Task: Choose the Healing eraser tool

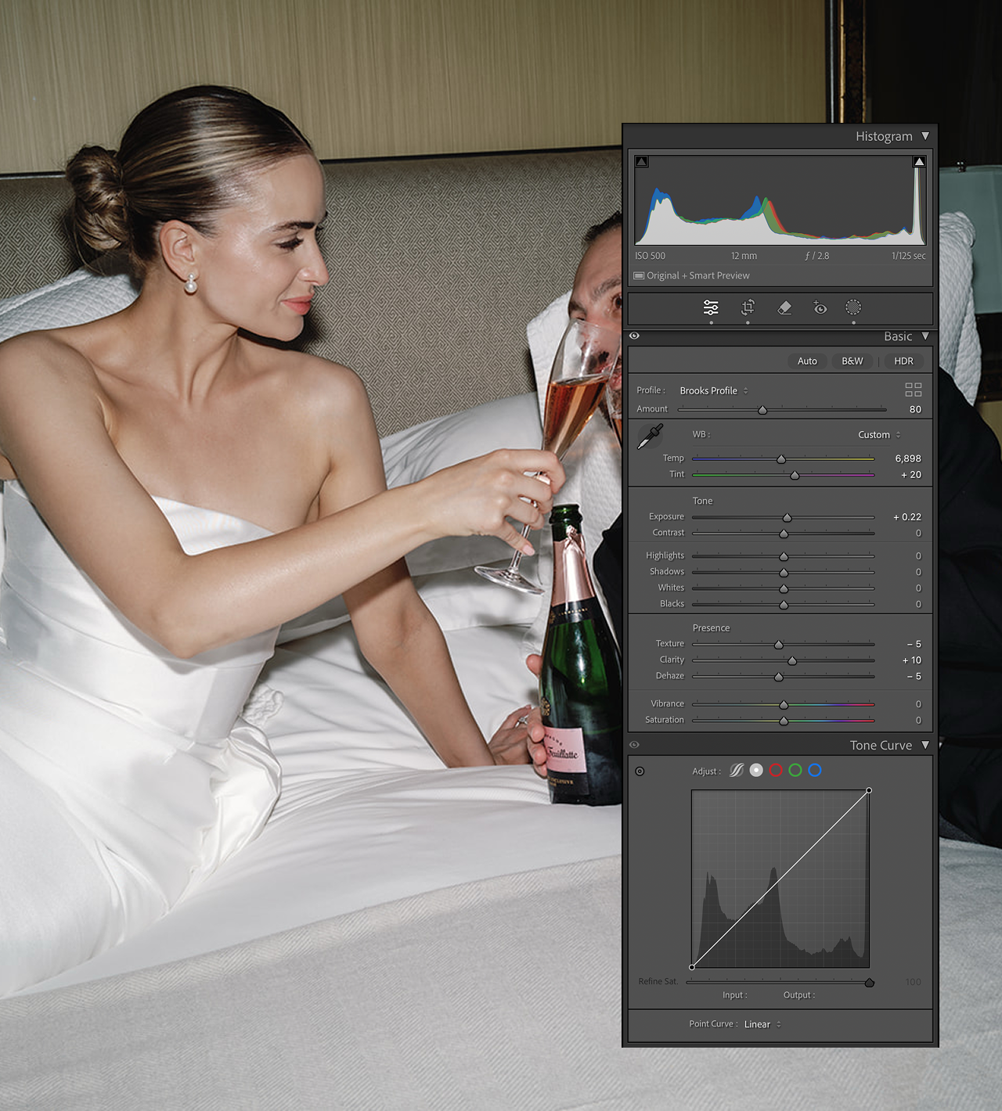Action: pyautogui.click(x=784, y=307)
